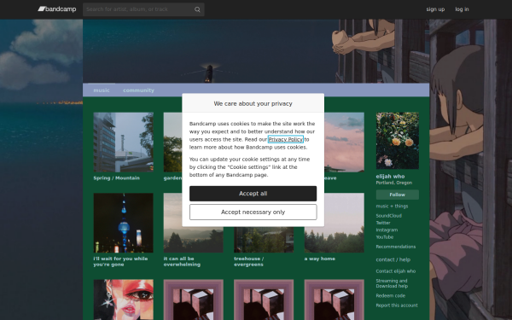Open the Recommendations link
This screenshot has height=320, width=512.
tap(396, 247)
